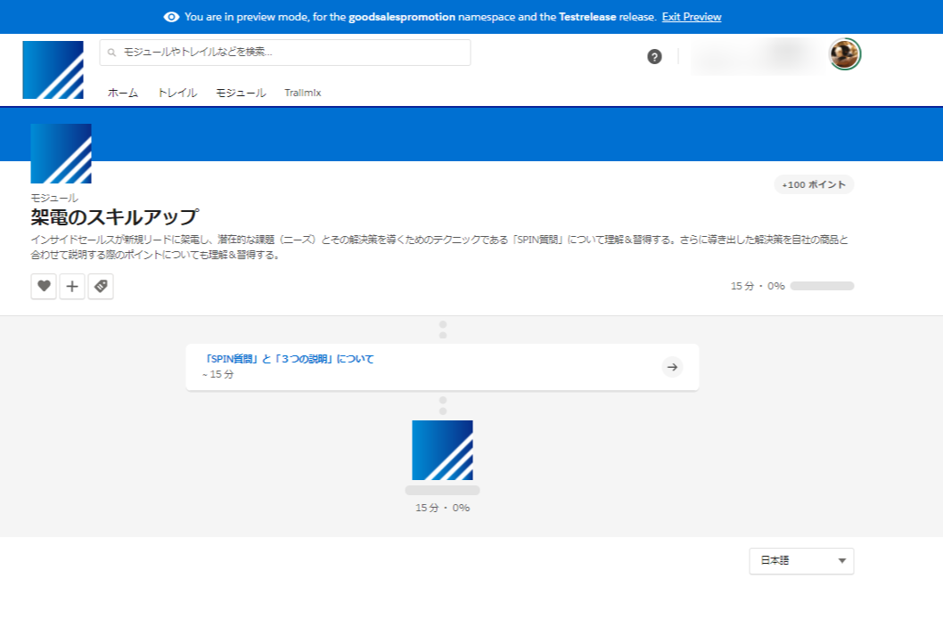
Task: Click the module logo in blue banner
Action: 61,153
